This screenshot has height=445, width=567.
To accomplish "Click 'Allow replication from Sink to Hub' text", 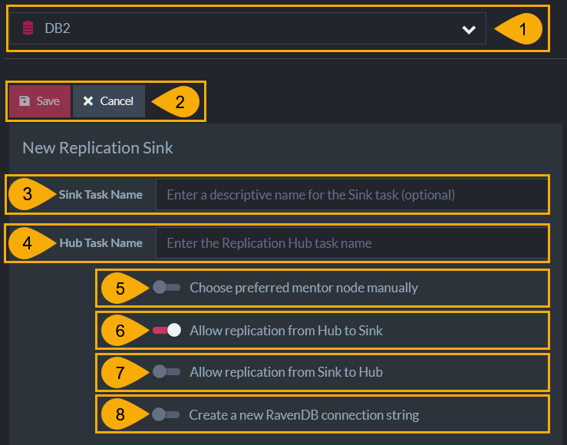I will [x=286, y=372].
